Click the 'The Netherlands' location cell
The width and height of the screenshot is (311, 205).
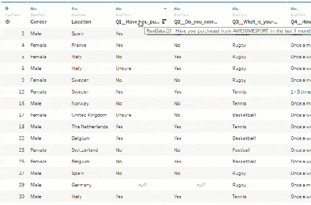(x=90, y=126)
